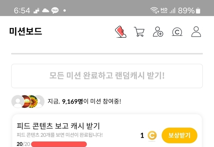This screenshot has width=214, height=147.
Task: Open the red sneaker step-counter icon
Action: (121, 32)
